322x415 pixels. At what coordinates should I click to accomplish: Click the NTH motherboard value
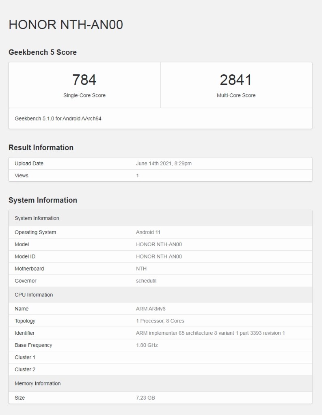pyautogui.click(x=141, y=269)
